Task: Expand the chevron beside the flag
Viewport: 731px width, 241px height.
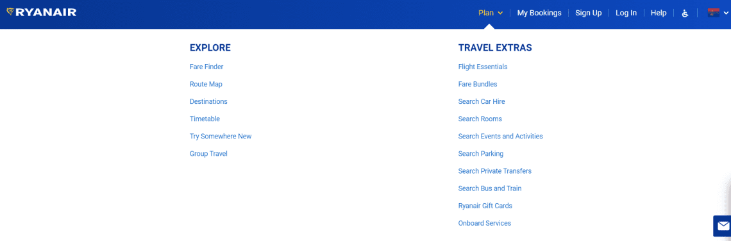Action: (x=726, y=13)
